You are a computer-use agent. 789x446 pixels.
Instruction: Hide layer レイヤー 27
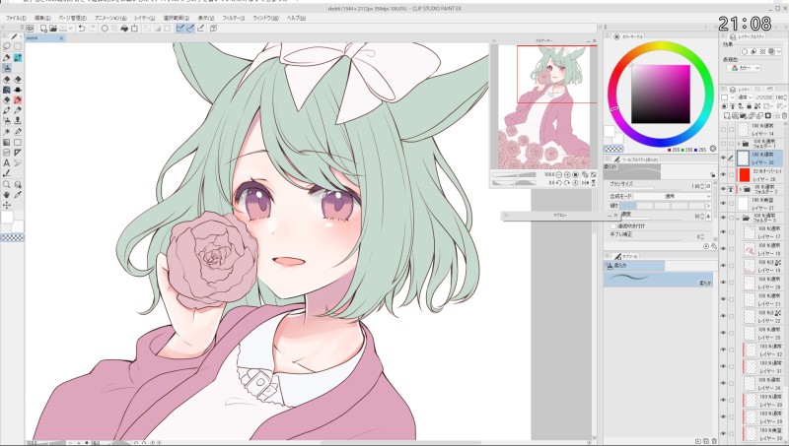(x=724, y=204)
